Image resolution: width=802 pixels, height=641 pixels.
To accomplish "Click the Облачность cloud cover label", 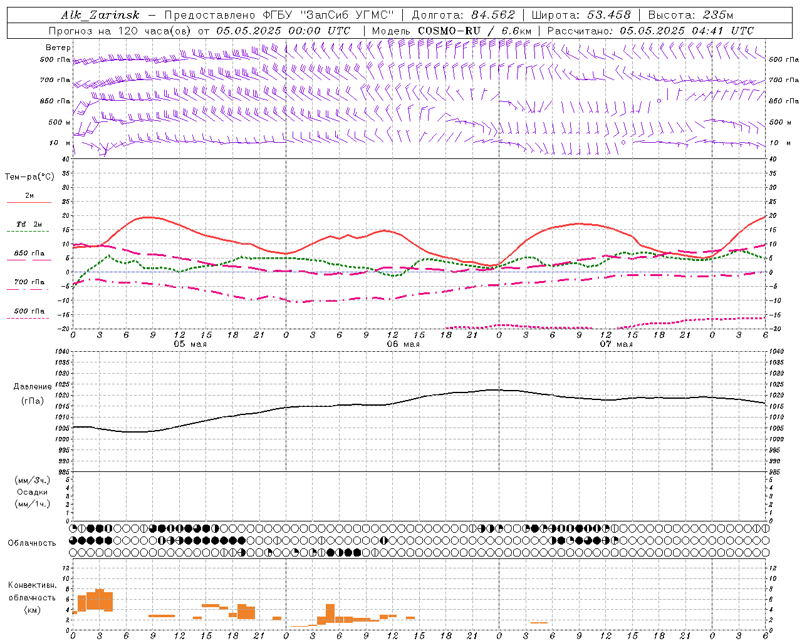I will 32,543.
